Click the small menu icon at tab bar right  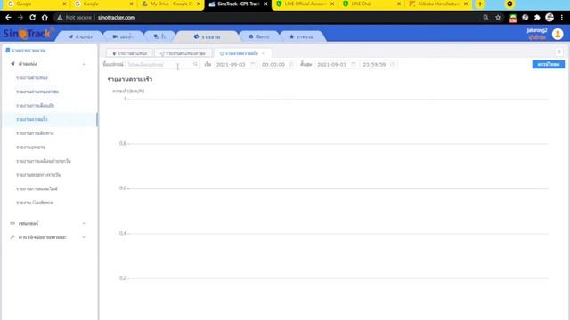pyautogui.click(x=559, y=52)
